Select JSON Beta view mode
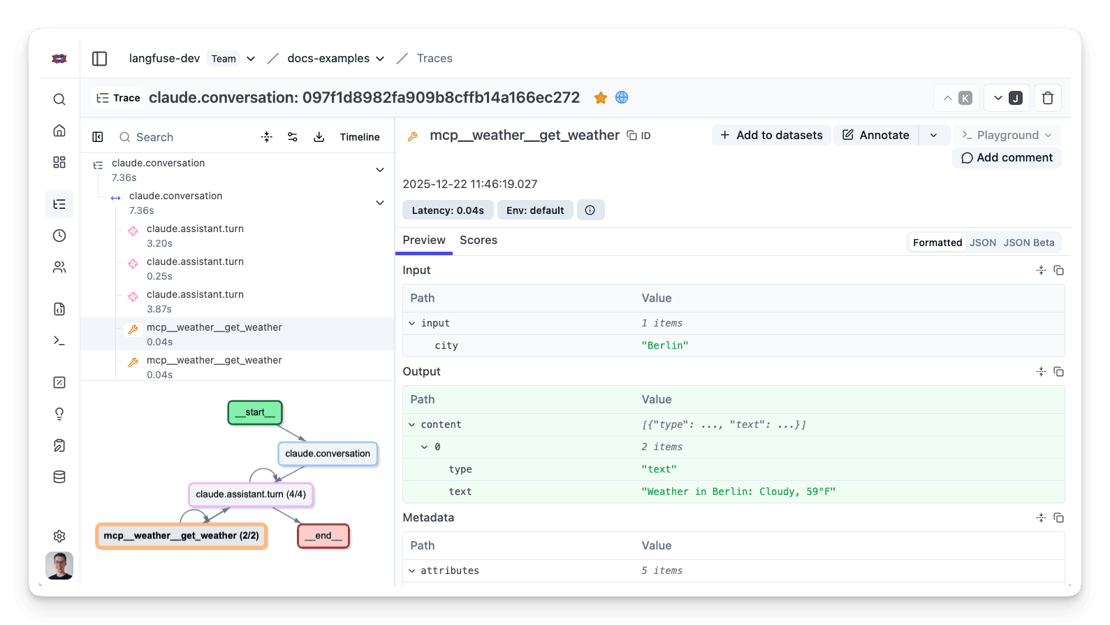The width and height of the screenshot is (1110, 625). (x=1029, y=243)
